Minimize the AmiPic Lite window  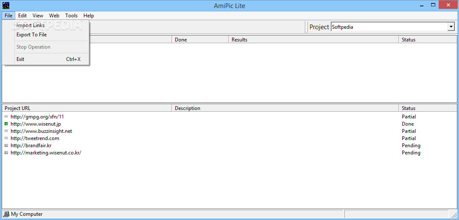(421, 5)
